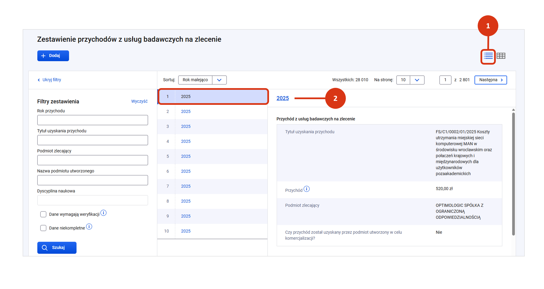Select row 2 in the results list
544x289 pixels.
pos(212,112)
